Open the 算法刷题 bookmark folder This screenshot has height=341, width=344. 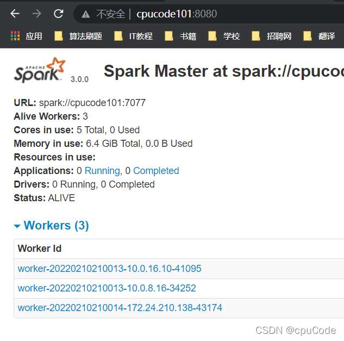(78, 36)
